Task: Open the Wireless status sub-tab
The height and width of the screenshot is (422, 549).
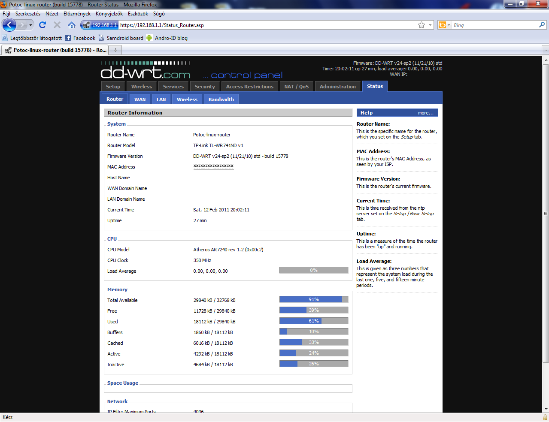Action: click(x=187, y=99)
